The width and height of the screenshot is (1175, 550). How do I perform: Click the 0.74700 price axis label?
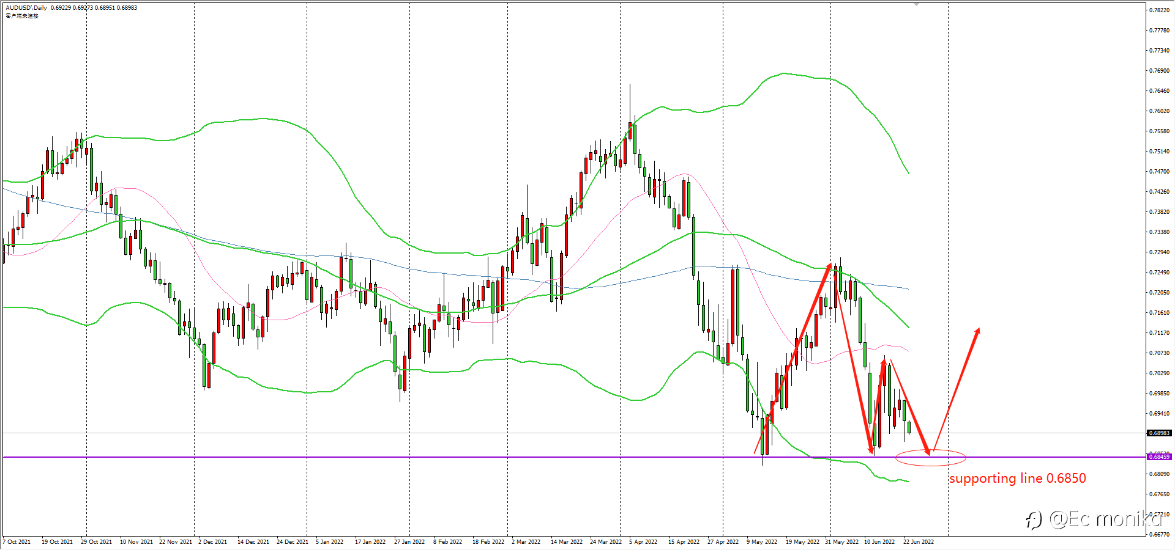tap(1159, 172)
